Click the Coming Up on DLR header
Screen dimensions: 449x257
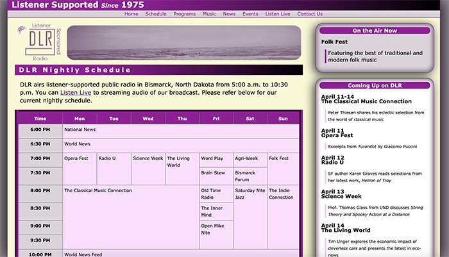[x=374, y=85]
